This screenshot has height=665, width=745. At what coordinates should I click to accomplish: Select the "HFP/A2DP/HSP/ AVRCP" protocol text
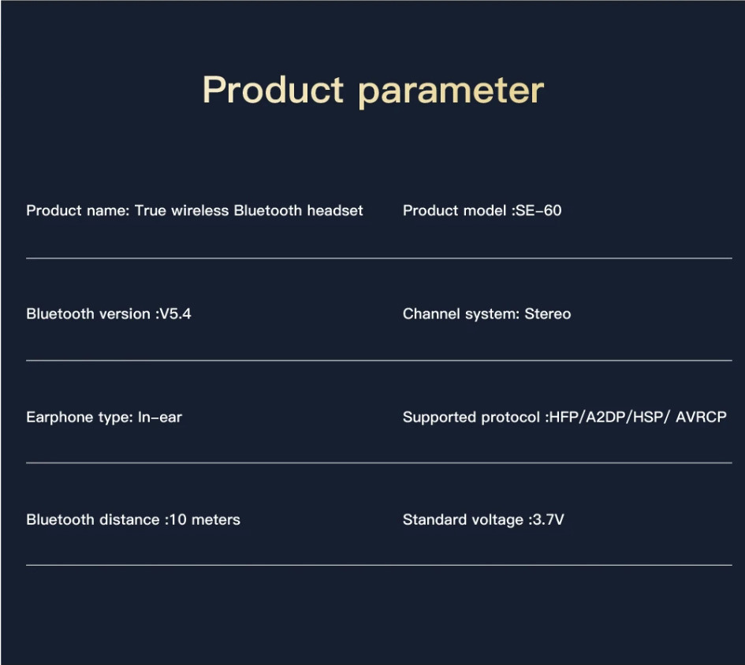(x=637, y=417)
